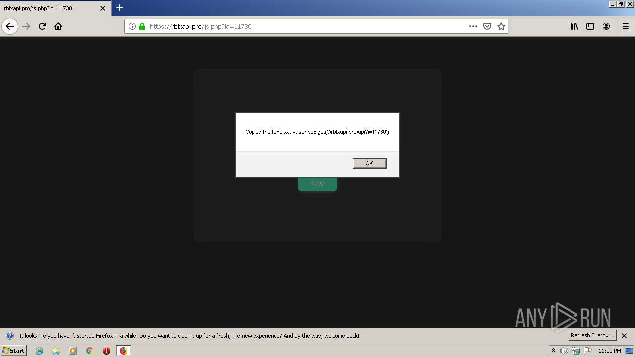
Task: Go back with the back arrow
Action: coord(10,26)
